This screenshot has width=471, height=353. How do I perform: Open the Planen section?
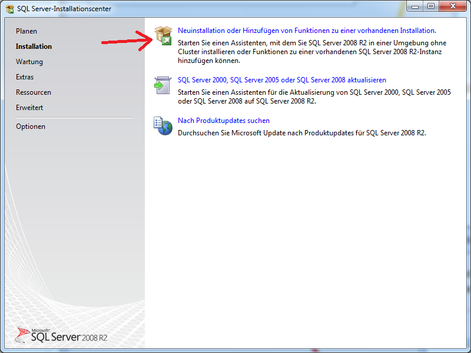[x=26, y=31]
